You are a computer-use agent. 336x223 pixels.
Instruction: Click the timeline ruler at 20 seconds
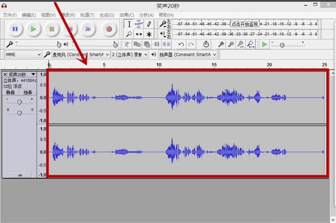coord(269,65)
